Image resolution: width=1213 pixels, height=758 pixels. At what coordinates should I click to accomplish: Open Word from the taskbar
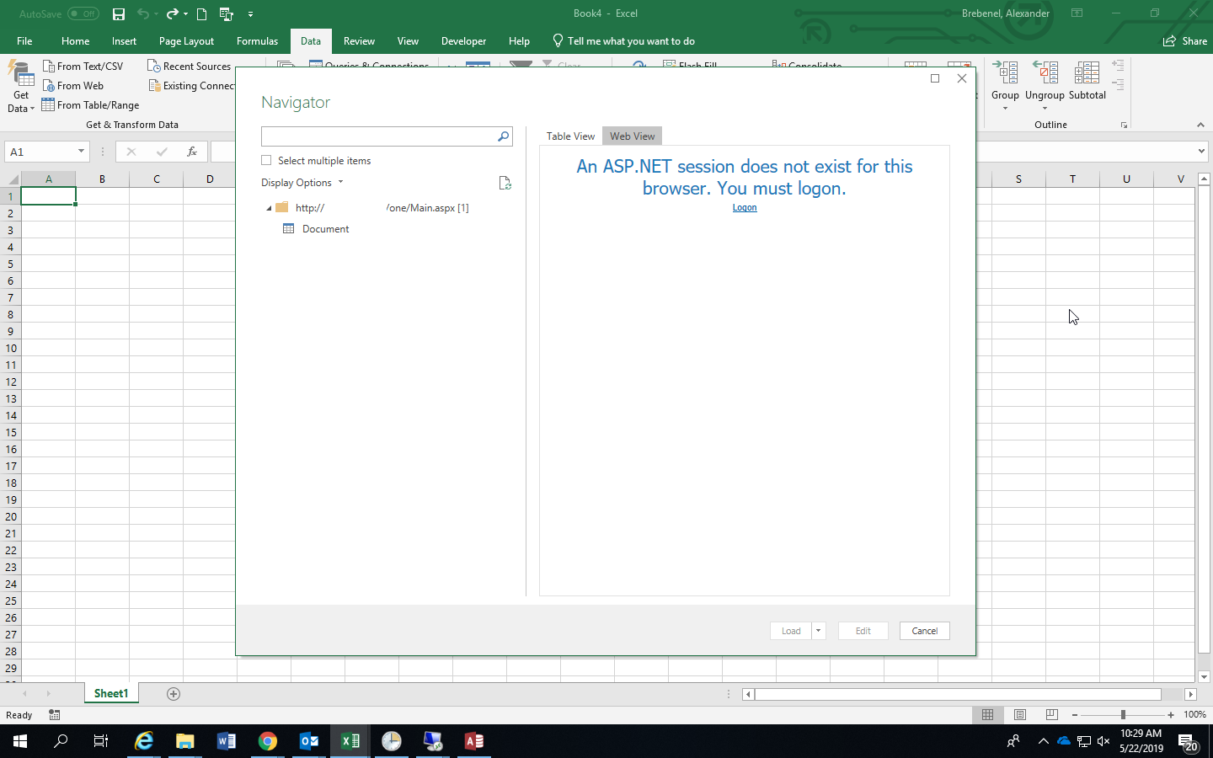pyautogui.click(x=226, y=741)
